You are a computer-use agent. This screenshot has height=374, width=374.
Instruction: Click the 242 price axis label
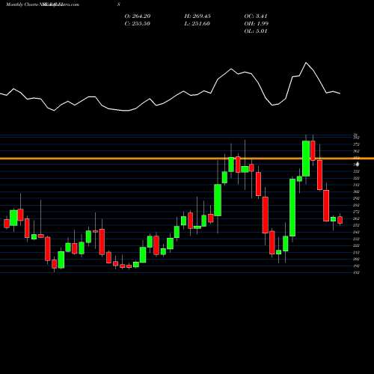tap(357, 232)
